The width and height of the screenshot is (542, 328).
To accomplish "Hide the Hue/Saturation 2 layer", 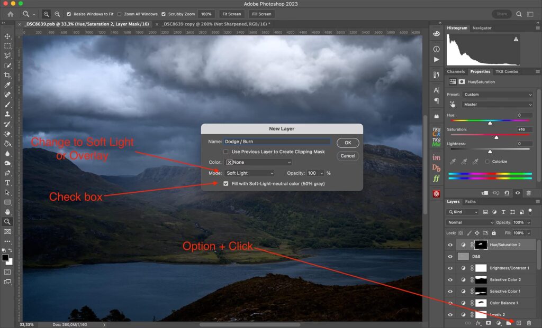I will pos(450,245).
